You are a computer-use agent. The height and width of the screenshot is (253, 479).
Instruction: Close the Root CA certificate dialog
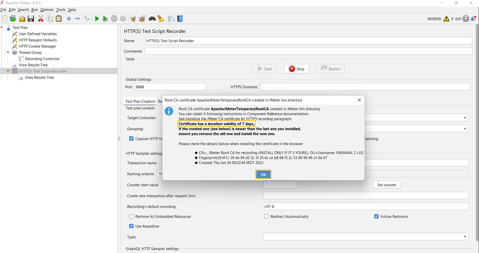(359, 100)
